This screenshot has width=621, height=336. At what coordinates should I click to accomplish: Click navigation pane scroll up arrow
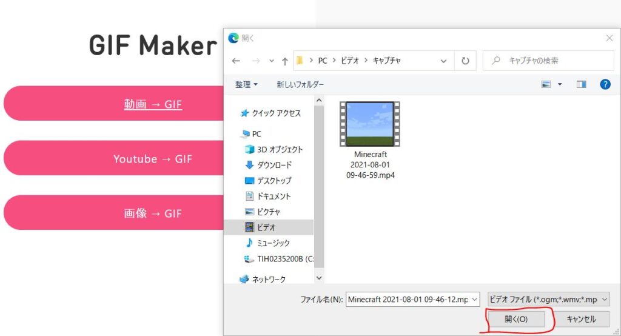point(319,101)
